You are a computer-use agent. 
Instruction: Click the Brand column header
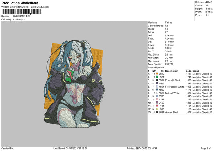tap(196, 71)
